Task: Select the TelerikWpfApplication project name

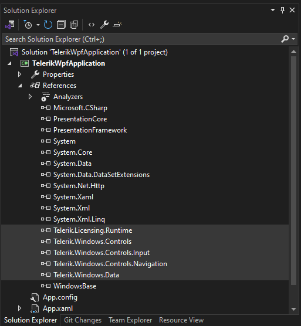Action: (69, 63)
